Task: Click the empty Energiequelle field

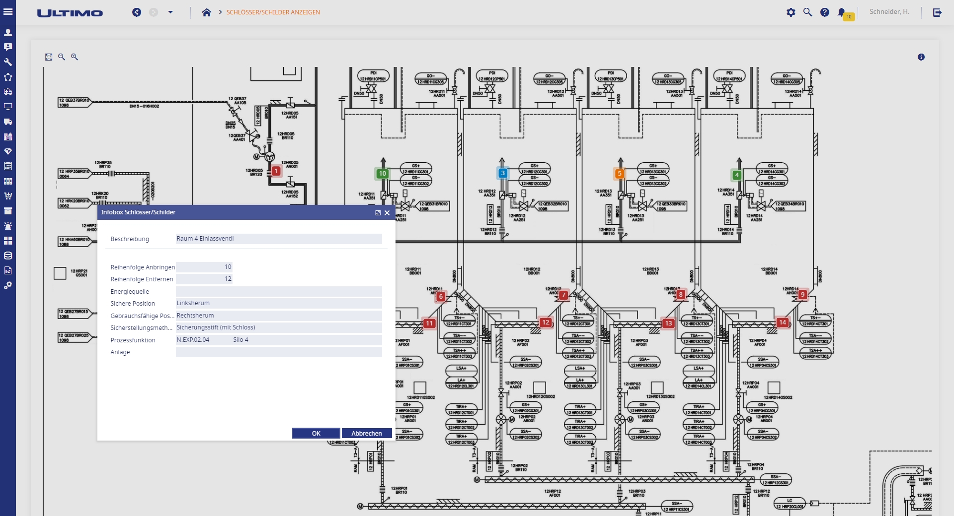Action: (x=279, y=291)
